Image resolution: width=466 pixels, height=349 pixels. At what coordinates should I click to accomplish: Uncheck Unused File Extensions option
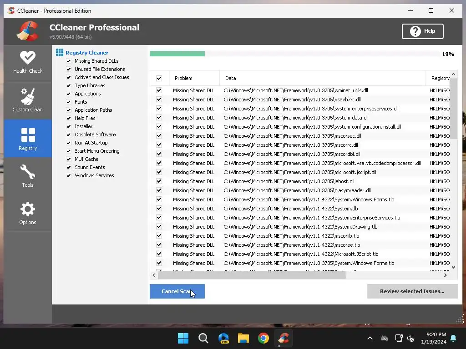pos(69,69)
